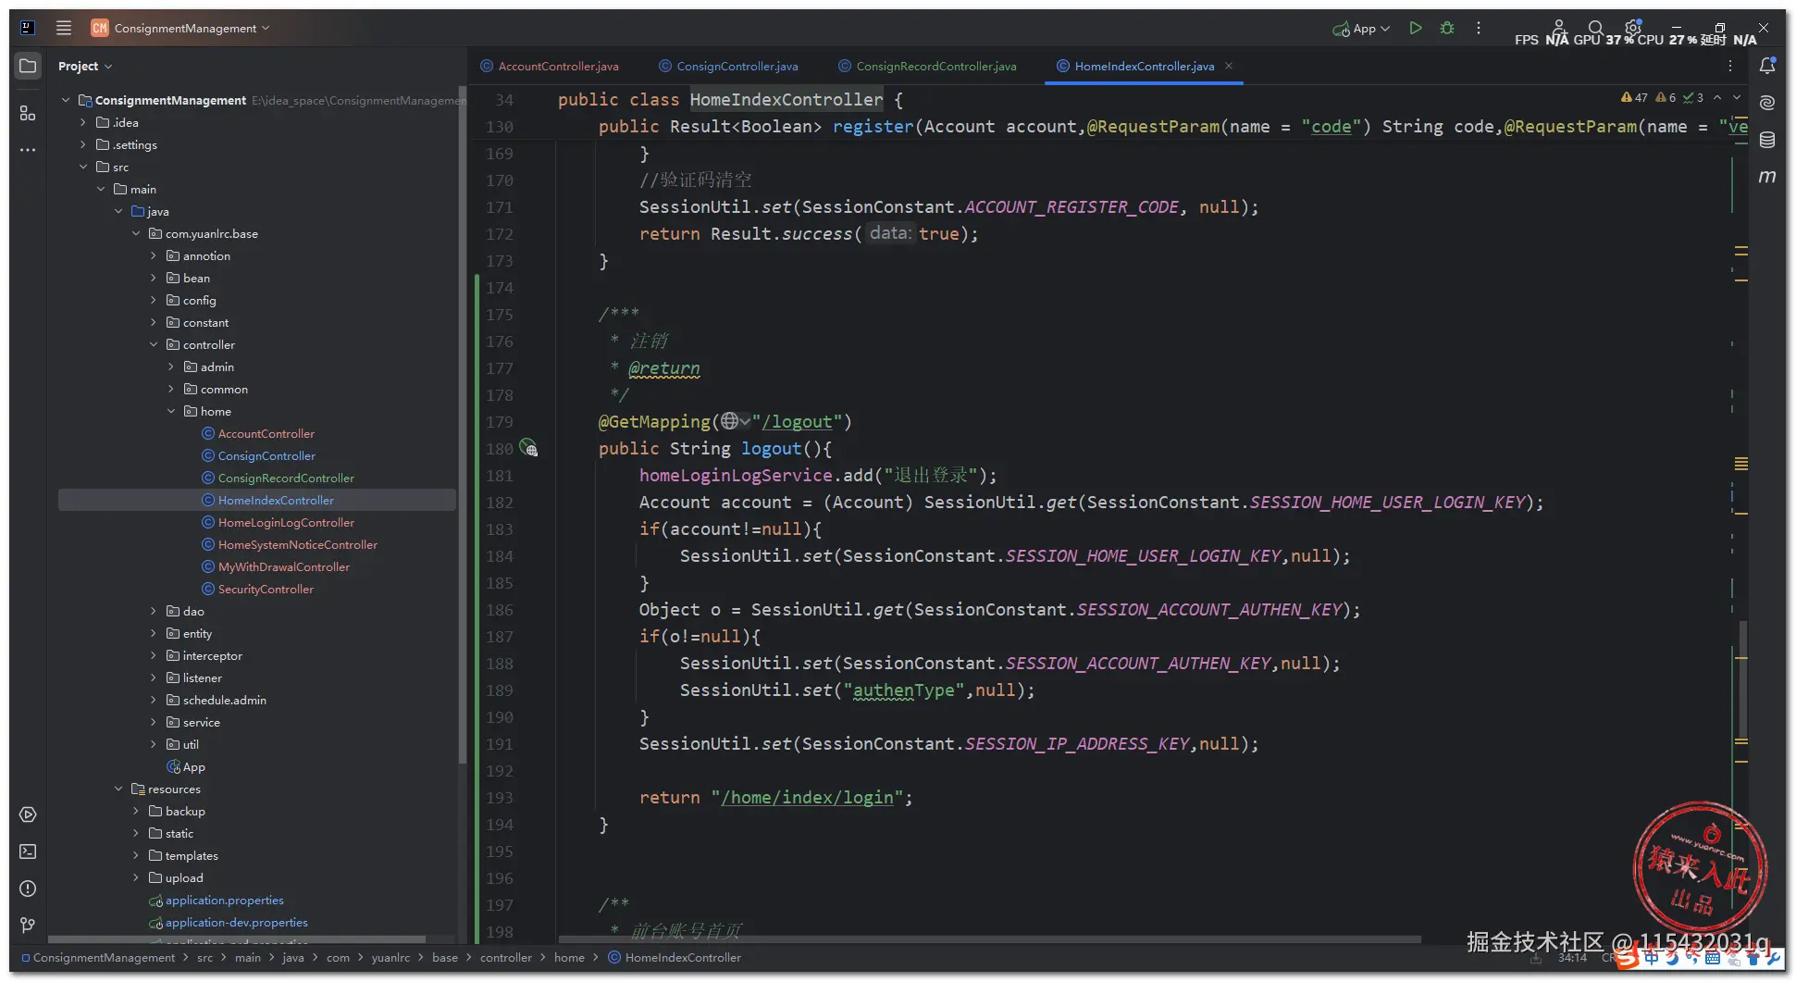Image resolution: width=1796 pixels, height=982 pixels.
Task: Expand the .settings folder
Action: 83,144
